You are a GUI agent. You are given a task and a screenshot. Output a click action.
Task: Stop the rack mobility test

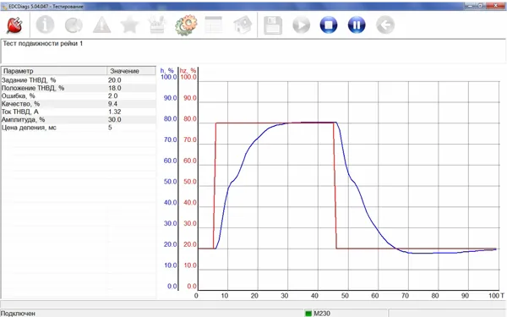click(x=329, y=25)
